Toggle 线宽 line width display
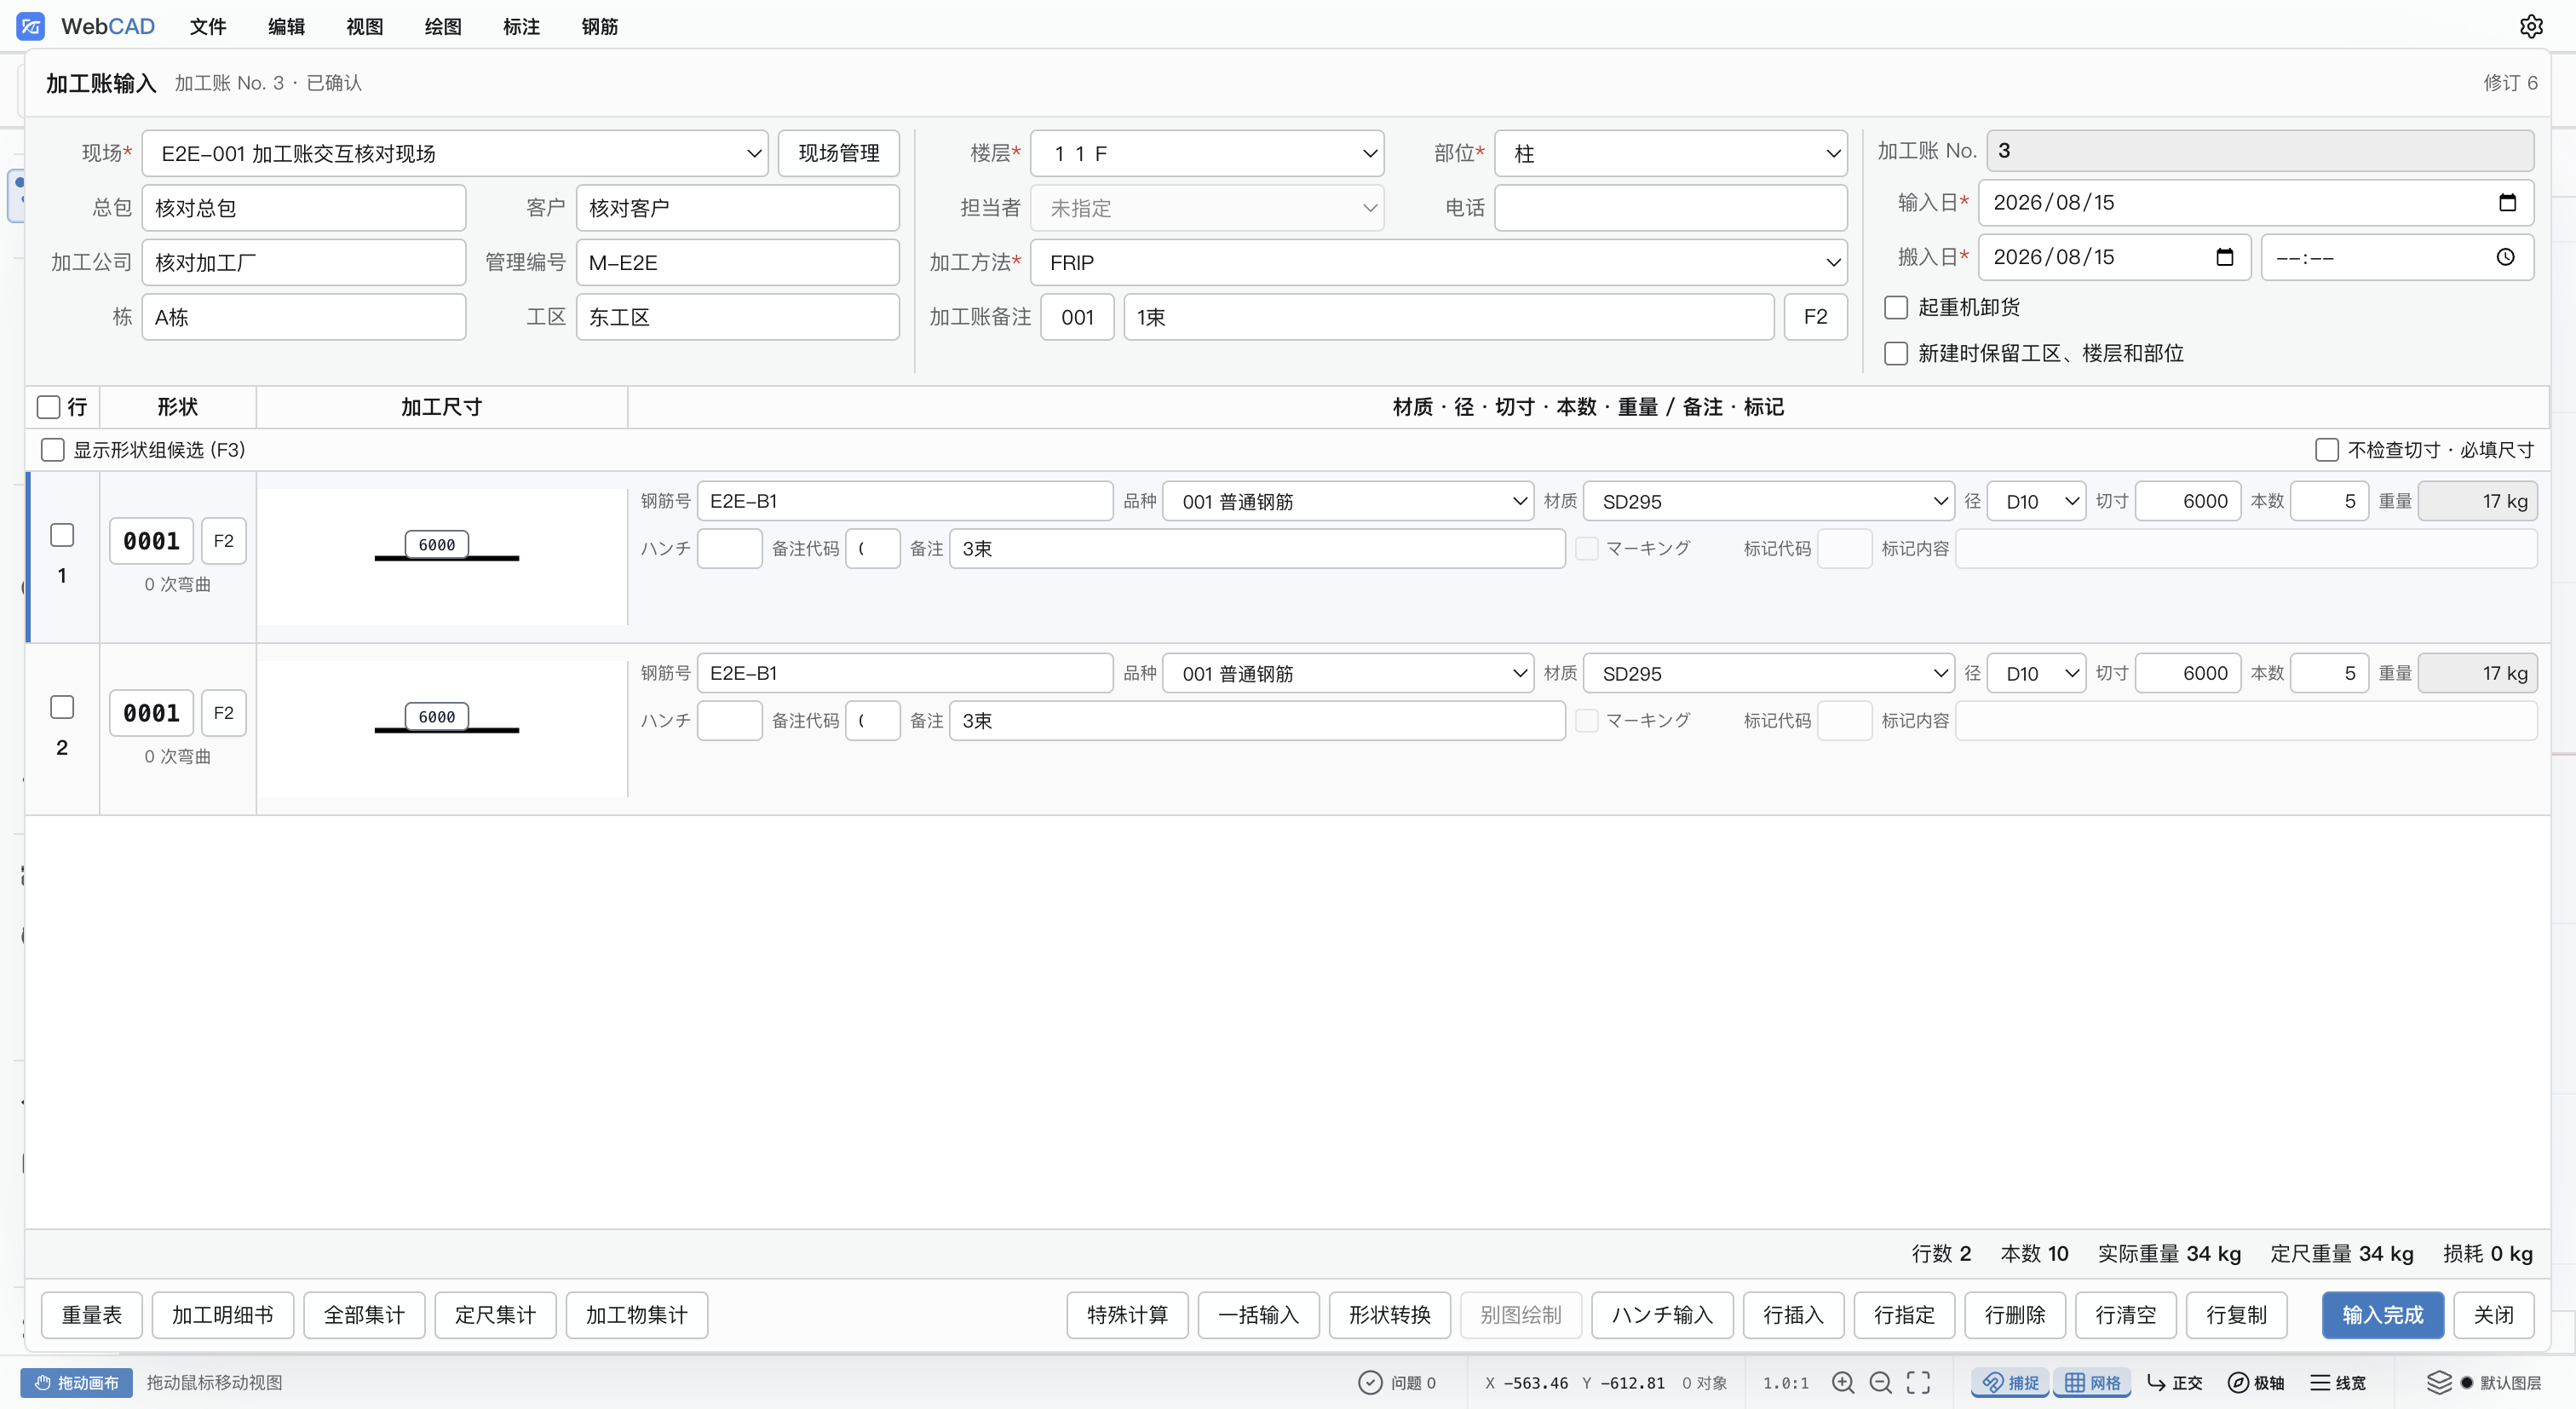The height and width of the screenshot is (1409, 2576). click(x=2337, y=1382)
